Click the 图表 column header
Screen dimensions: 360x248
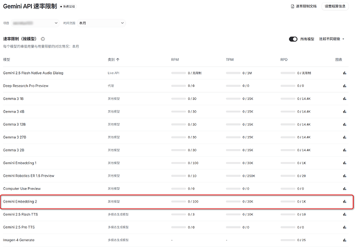(339, 60)
